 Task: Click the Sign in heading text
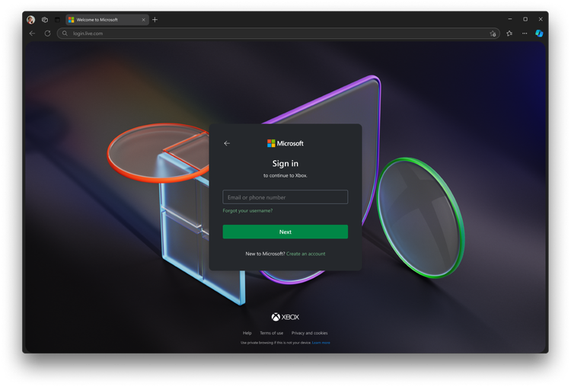click(x=285, y=164)
